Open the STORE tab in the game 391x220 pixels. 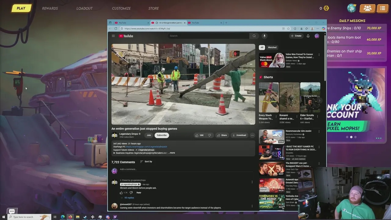coord(153,8)
